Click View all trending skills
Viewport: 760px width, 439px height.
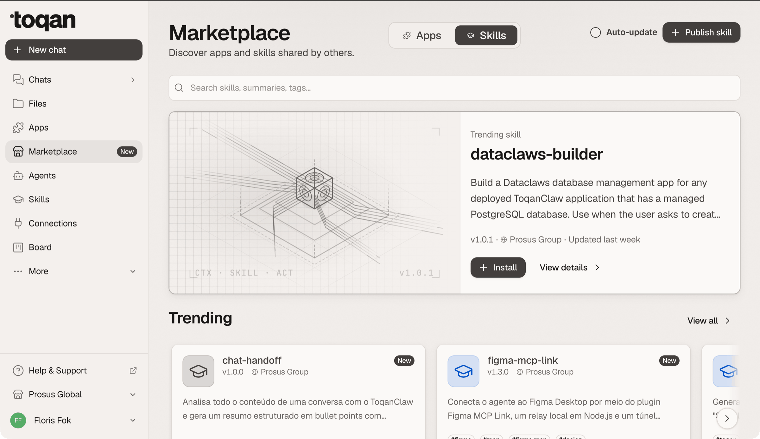tap(709, 321)
